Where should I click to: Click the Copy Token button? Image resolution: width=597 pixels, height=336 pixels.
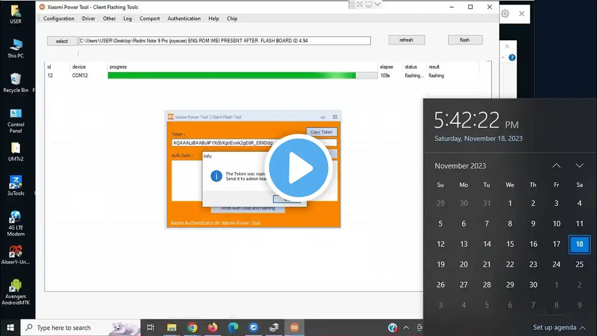pyautogui.click(x=321, y=132)
